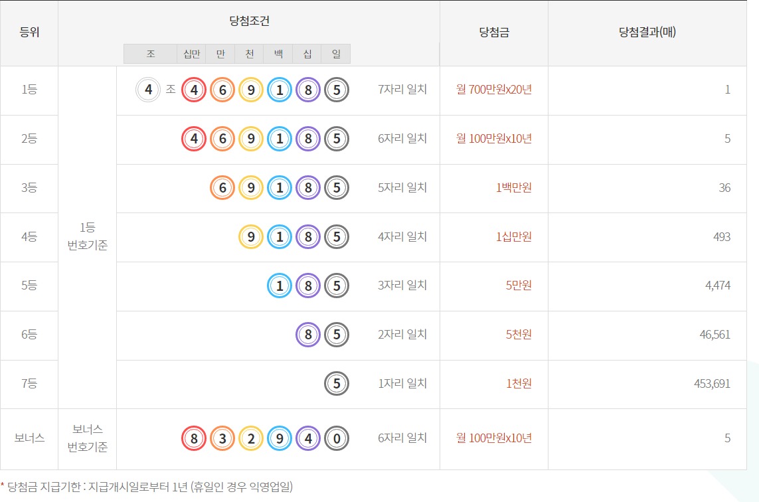
Task: Click the 백 digit header cell
Action: click(x=278, y=54)
